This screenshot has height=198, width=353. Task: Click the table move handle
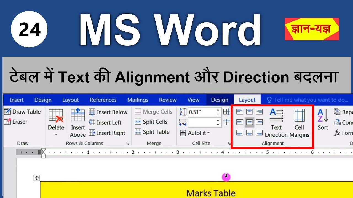[37, 178]
